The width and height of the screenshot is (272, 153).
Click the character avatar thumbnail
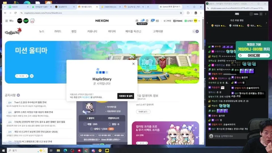tap(88, 108)
